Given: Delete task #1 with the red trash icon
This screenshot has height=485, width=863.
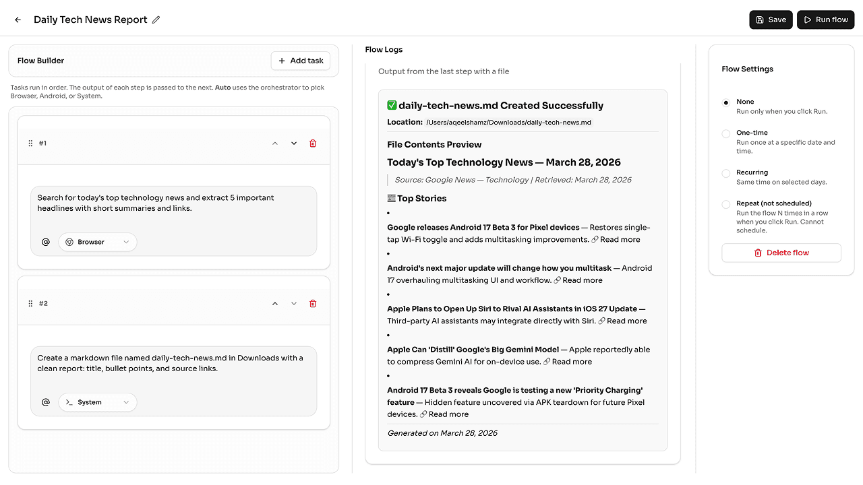Looking at the screenshot, I should click(x=313, y=143).
